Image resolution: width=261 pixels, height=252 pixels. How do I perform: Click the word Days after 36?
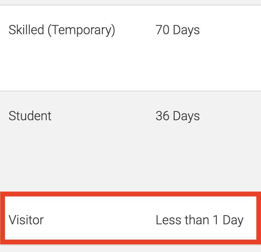point(186,116)
